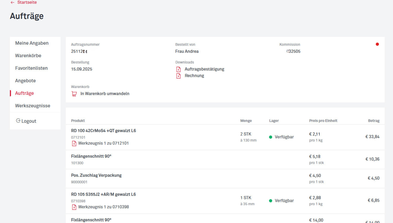This screenshot has width=393, height=223.
Task: Click the red status dot on the order header
Action: [x=377, y=44]
